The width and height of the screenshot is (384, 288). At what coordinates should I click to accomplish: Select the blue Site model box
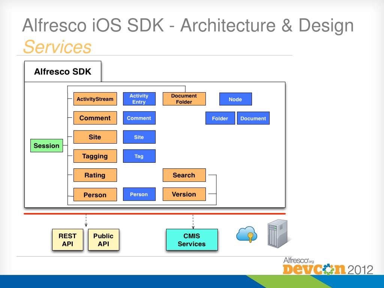pyautogui.click(x=139, y=137)
